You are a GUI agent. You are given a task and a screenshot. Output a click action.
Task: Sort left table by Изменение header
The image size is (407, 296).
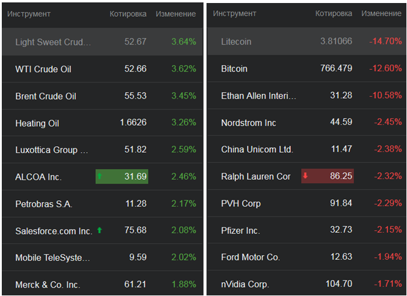coord(175,14)
